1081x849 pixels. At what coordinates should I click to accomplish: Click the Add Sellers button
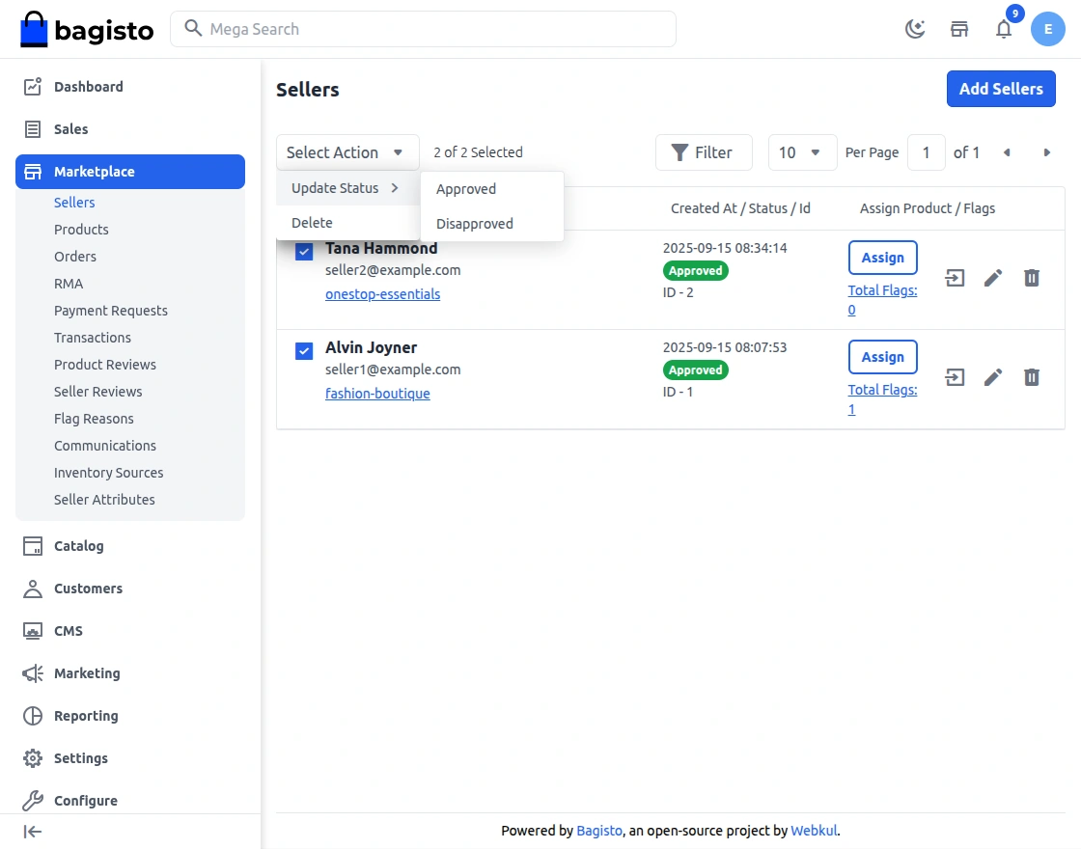point(1001,89)
